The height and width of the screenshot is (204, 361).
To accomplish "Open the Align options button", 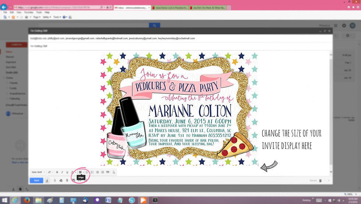I will pos(81,172).
